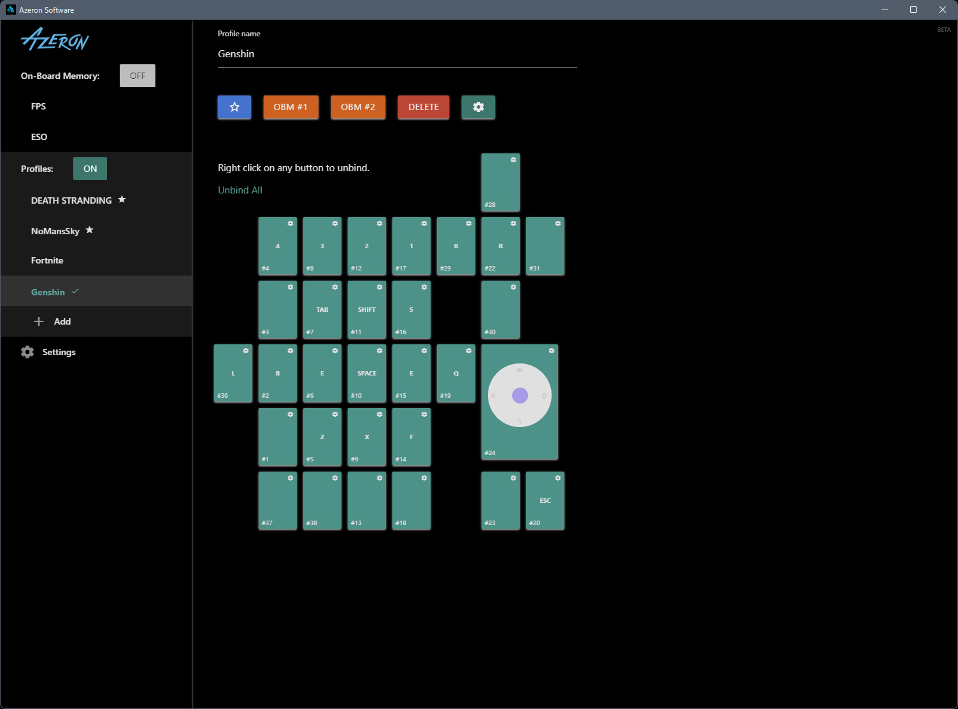Open profile settings with green gear button
958x709 pixels.
(478, 107)
